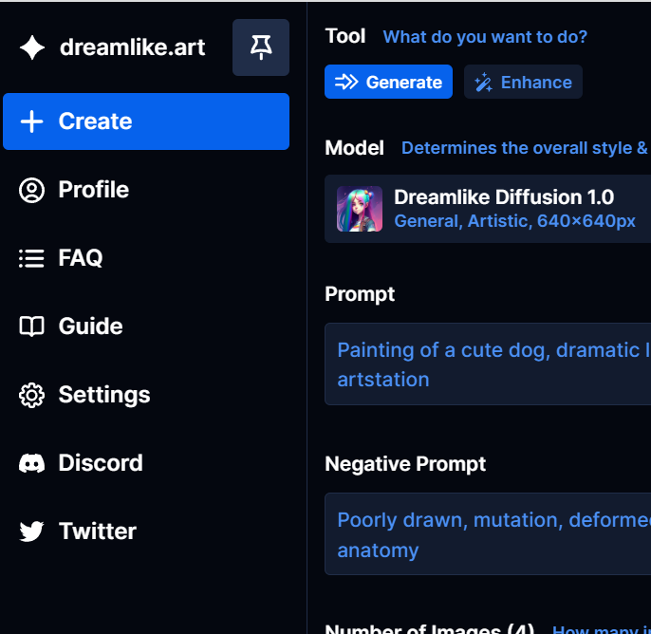Click the plus icon in Create
This screenshot has width=651, height=634.
(x=31, y=121)
